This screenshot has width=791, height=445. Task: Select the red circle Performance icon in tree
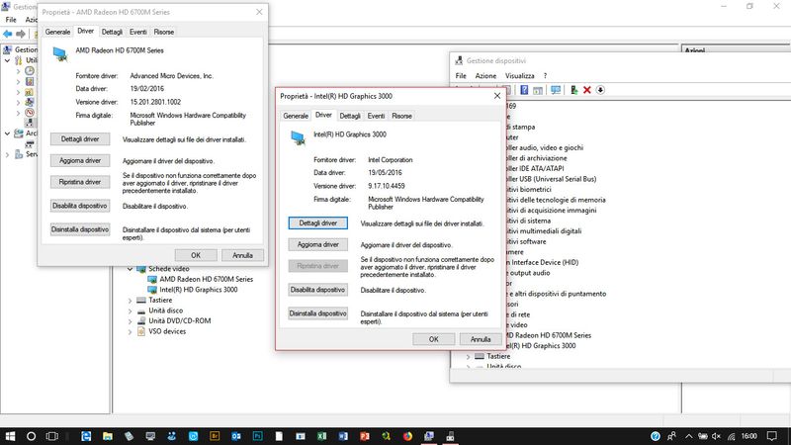(x=30, y=113)
